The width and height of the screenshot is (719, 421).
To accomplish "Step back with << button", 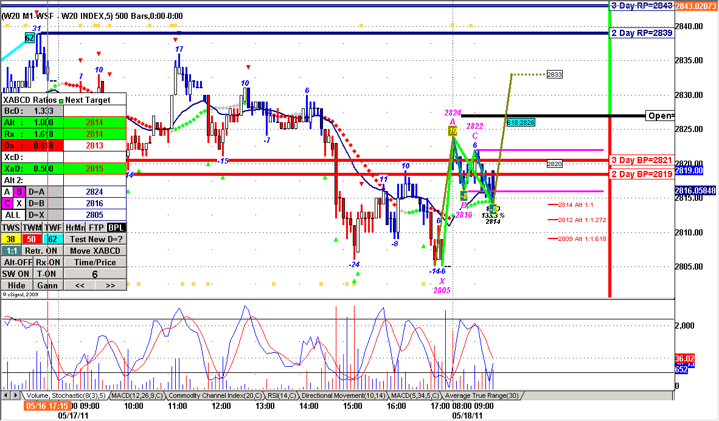I will click(80, 285).
